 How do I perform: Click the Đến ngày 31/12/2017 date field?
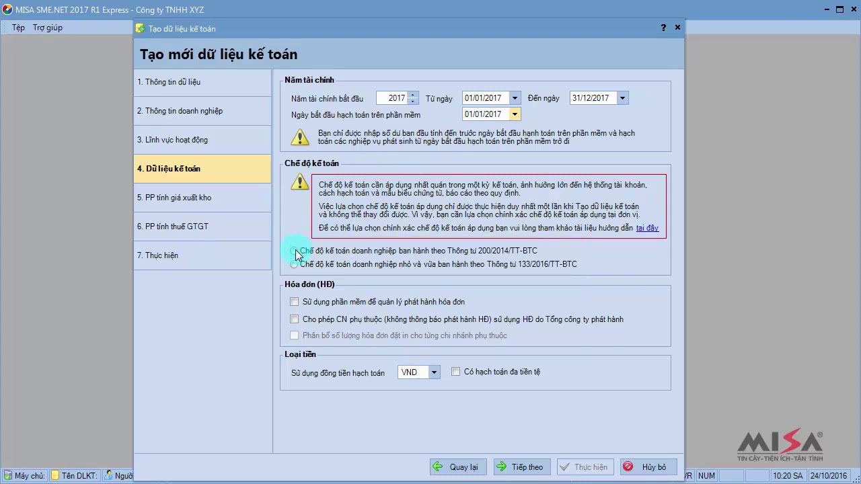593,98
